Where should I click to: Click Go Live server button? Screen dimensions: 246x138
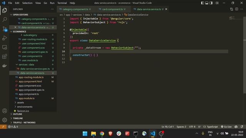point(226,127)
